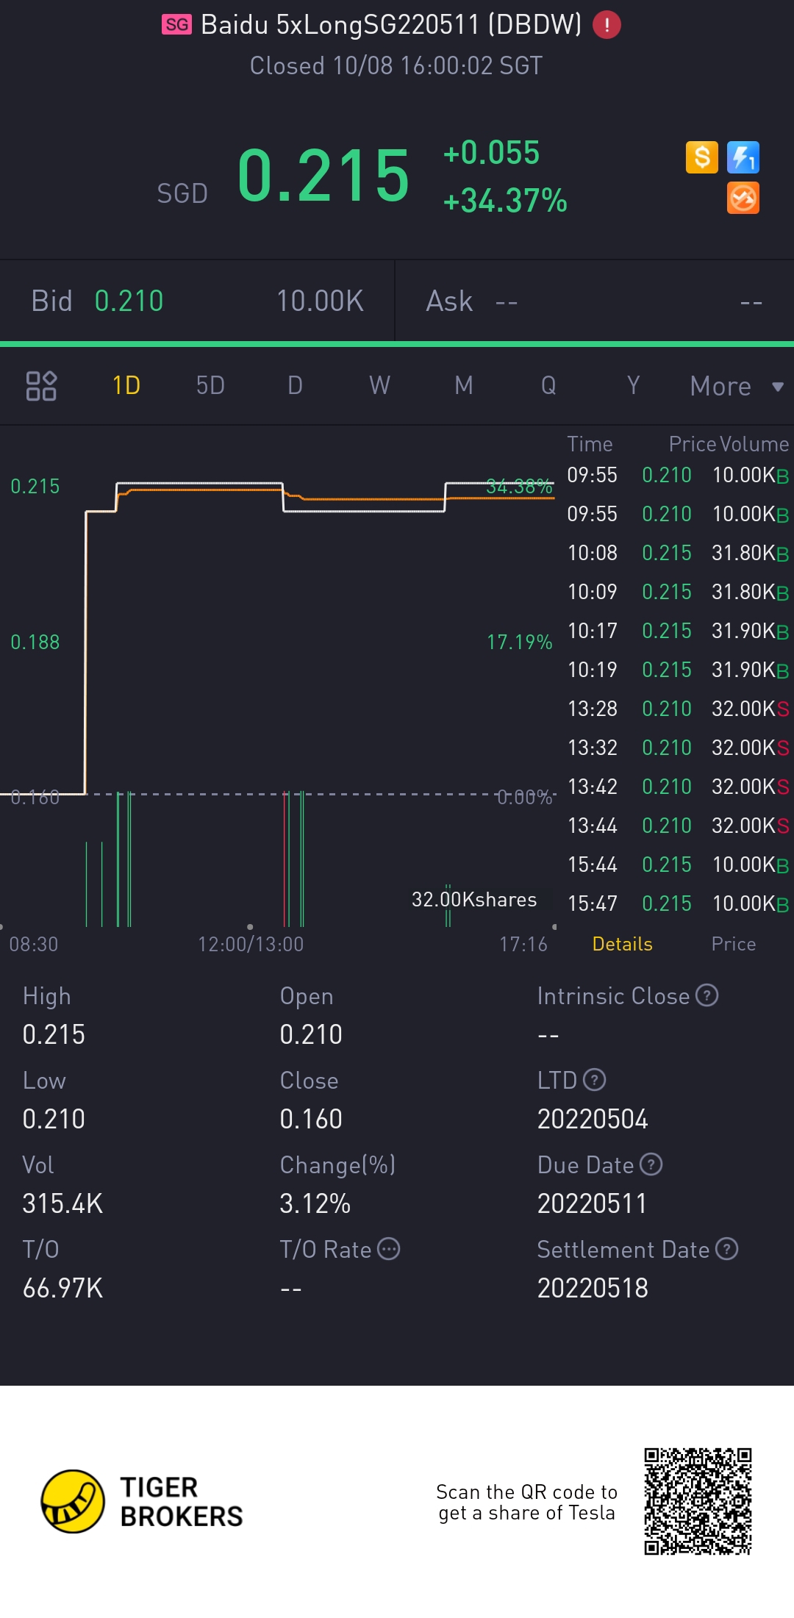Select the 13:44 trade row
Viewport: 794px width, 1618px height.
678,826
